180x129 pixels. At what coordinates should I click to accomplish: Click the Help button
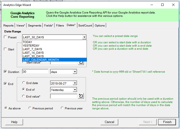point(14,122)
